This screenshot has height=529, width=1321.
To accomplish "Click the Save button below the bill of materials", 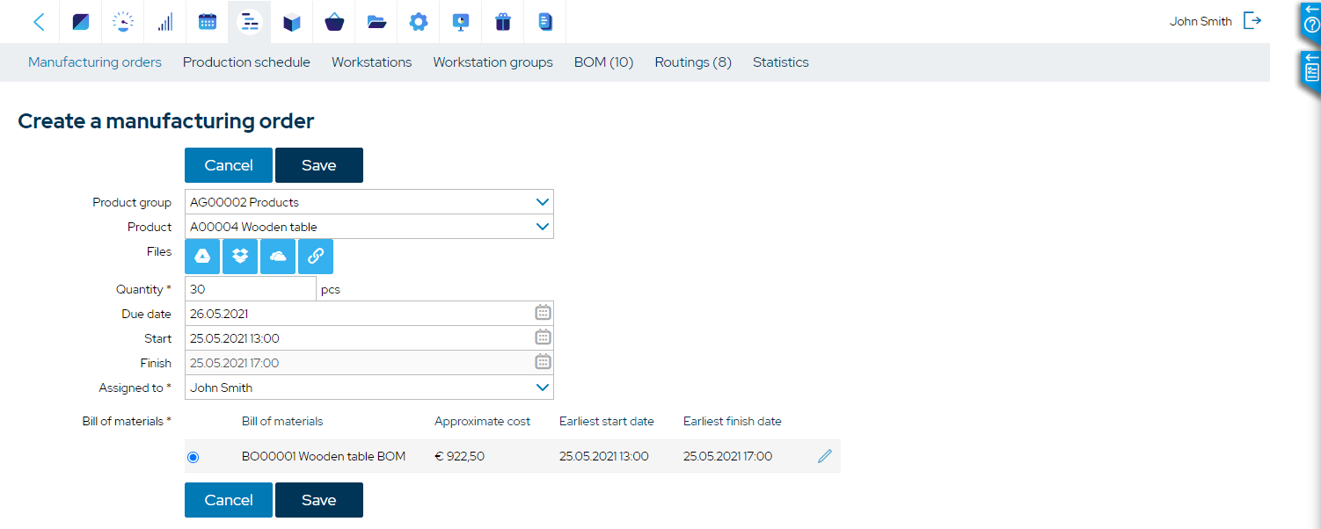I will [318, 500].
